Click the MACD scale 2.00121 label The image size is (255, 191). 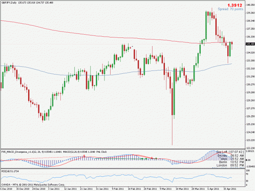tap(251, 151)
